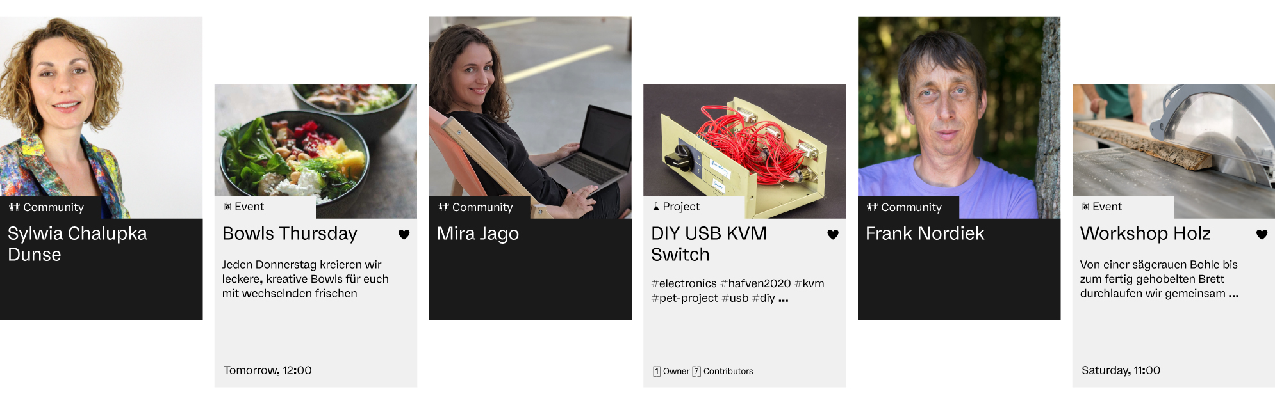Click the Contributors count badge
The height and width of the screenshot is (403, 1275).
pyautogui.click(x=696, y=372)
